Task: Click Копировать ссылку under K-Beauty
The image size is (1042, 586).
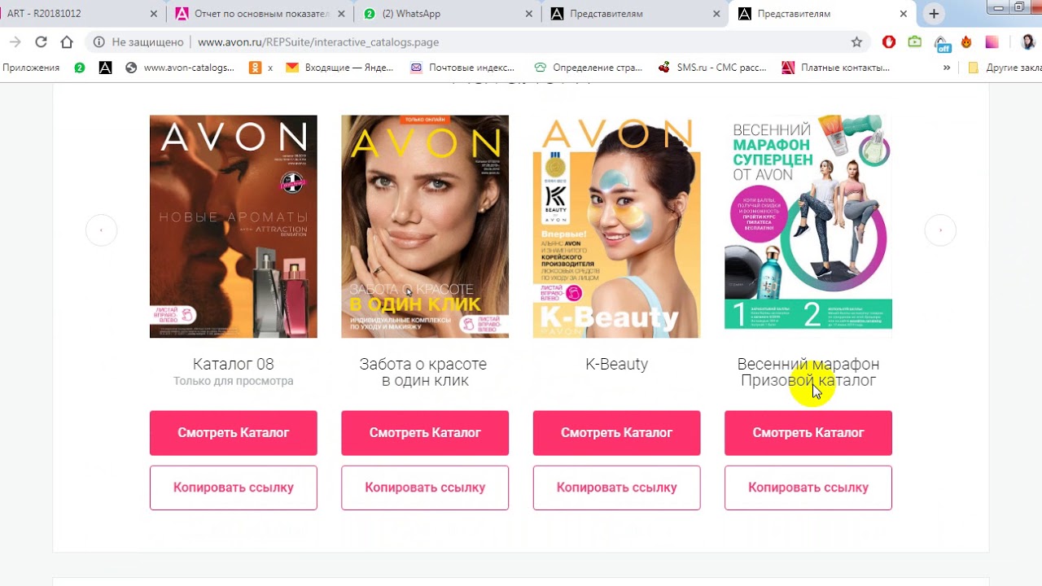Action: point(616,488)
